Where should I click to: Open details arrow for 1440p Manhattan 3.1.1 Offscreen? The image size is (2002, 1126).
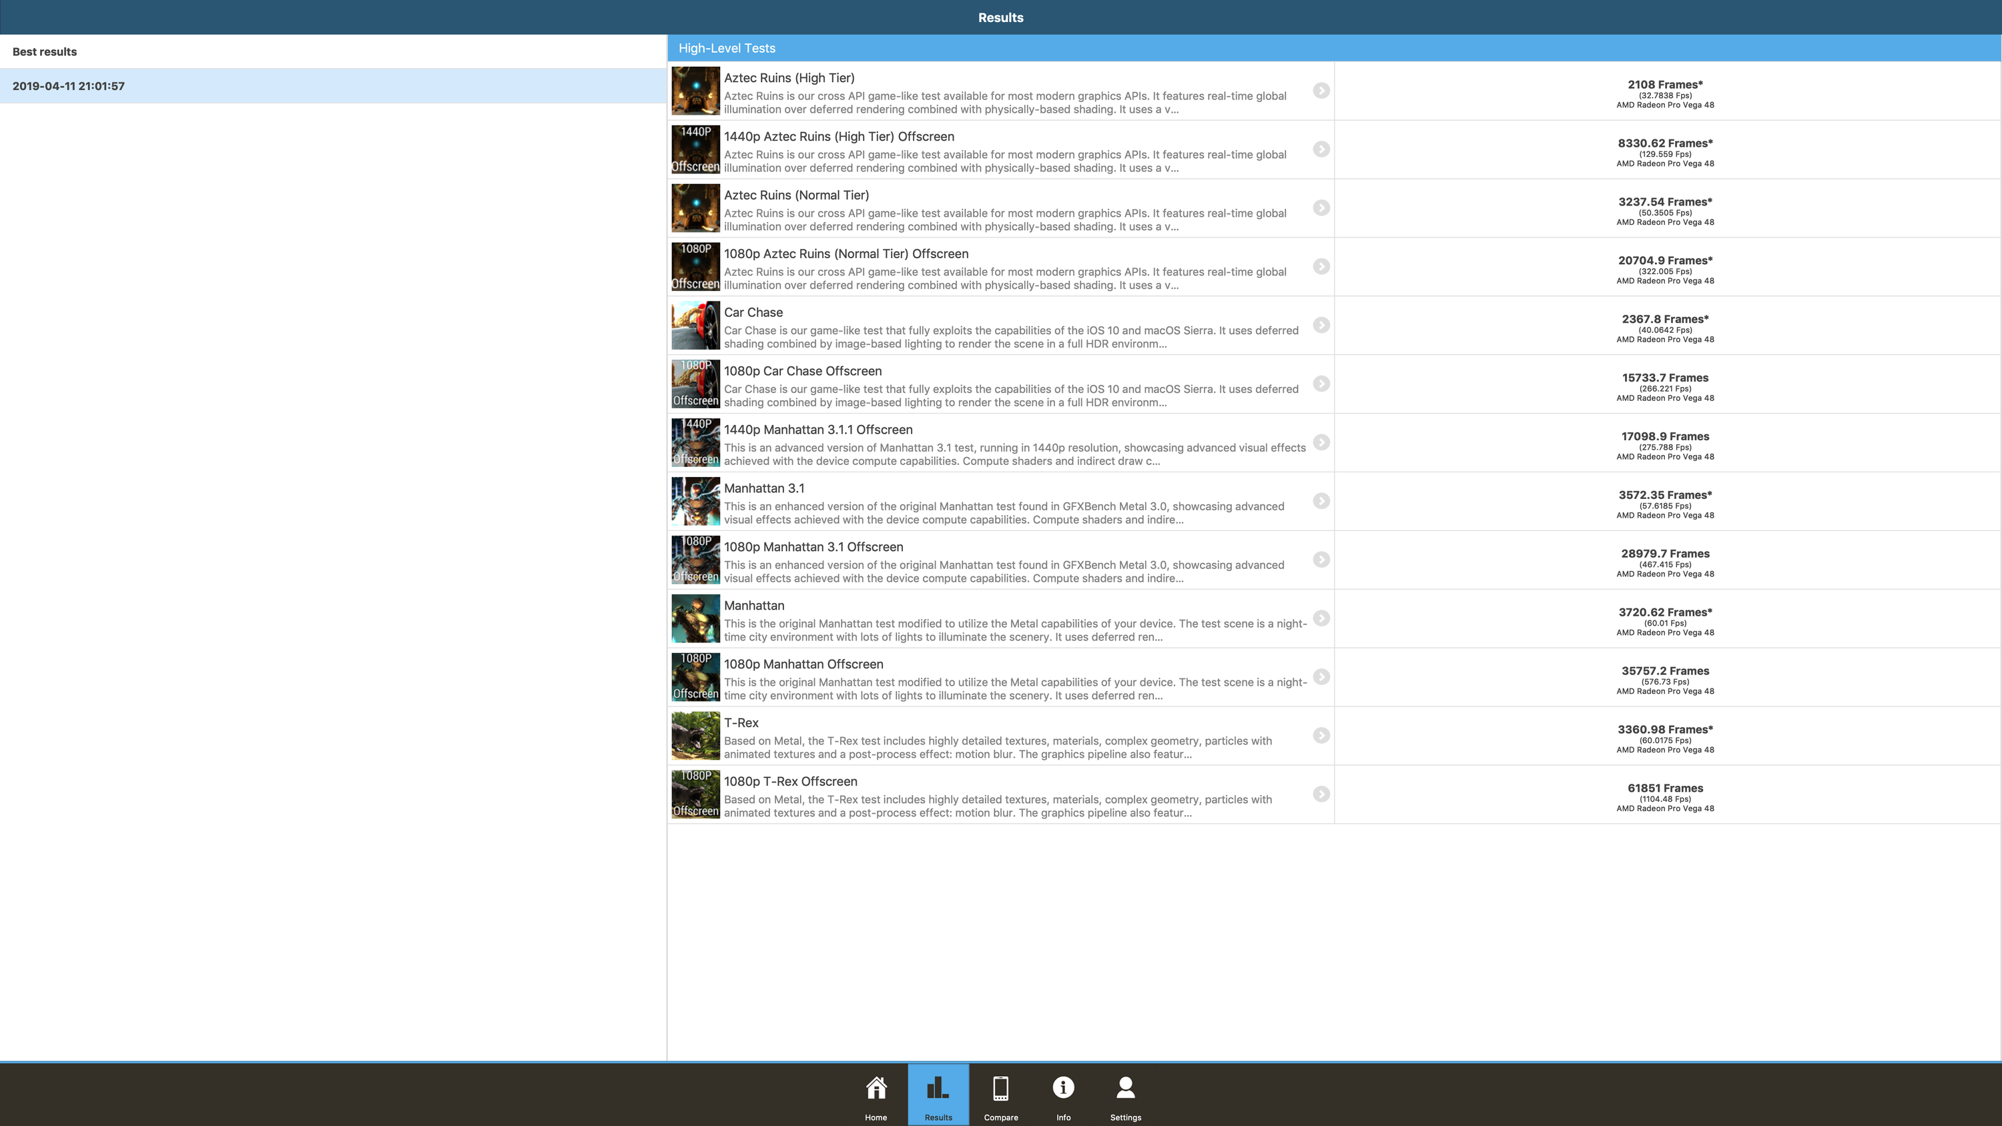[1321, 443]
